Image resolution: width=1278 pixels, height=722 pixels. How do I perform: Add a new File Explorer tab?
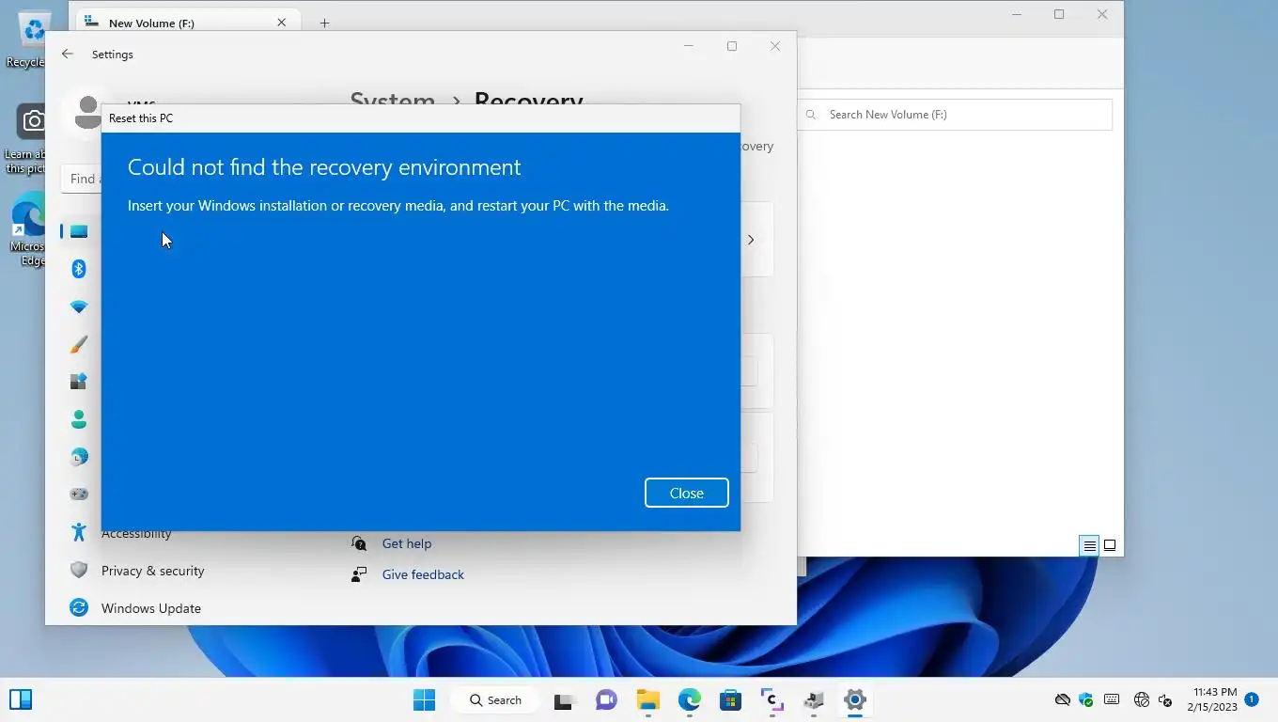click(x=324, y=23)
